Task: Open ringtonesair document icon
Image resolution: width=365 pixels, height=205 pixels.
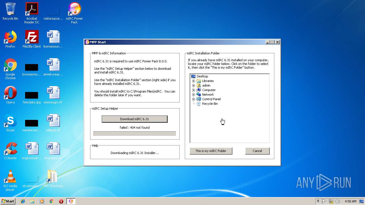Action: tap(32, 151)
